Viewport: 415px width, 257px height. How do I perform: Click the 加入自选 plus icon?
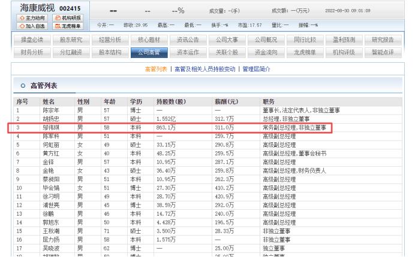click(22, 26)
